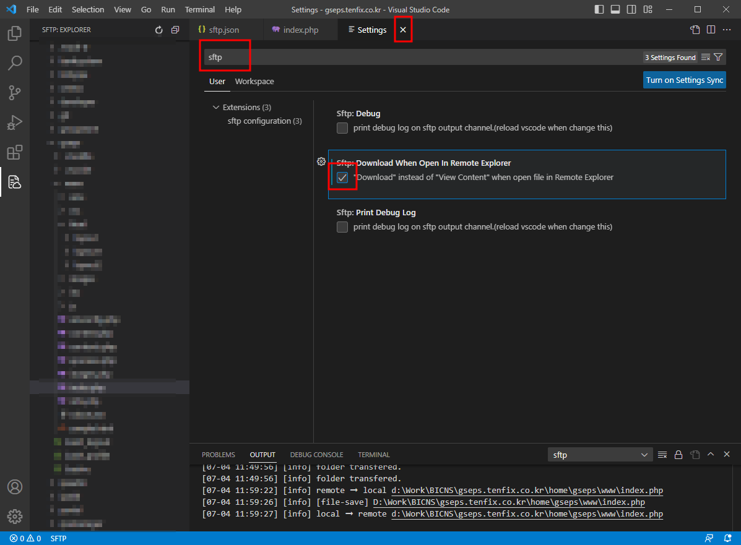Click Turn on Settings Sync button
This screenshot has width=741, height=545.
point(684,80)
